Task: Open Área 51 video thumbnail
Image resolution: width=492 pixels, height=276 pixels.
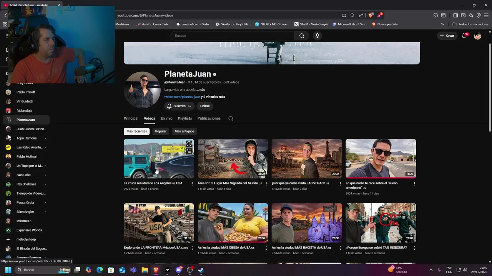Action: point(233,159)
